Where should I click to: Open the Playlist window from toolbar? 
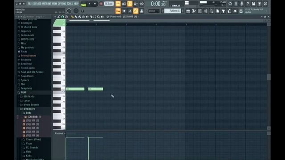click(x=188, y=11)
